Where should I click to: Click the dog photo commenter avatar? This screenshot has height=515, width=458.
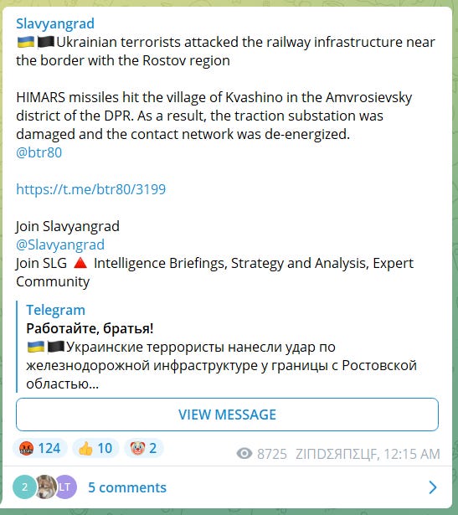pos(45,487)
